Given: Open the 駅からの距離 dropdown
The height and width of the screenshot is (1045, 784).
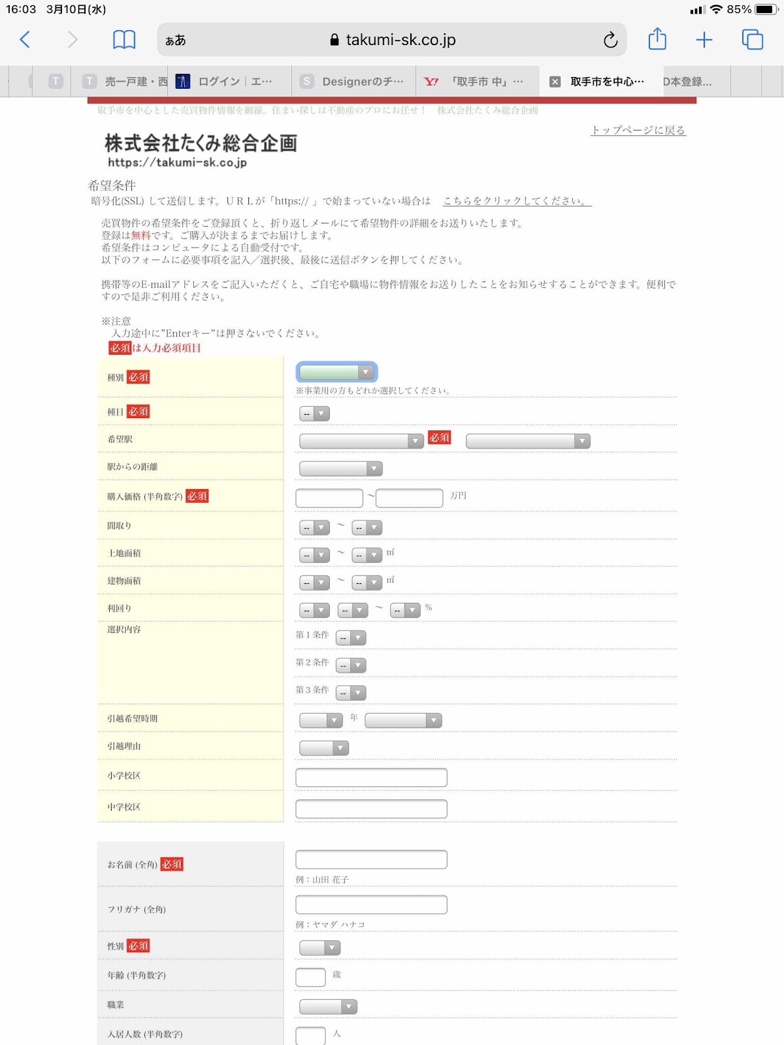Looking at the screenshot, I should 340,468.
